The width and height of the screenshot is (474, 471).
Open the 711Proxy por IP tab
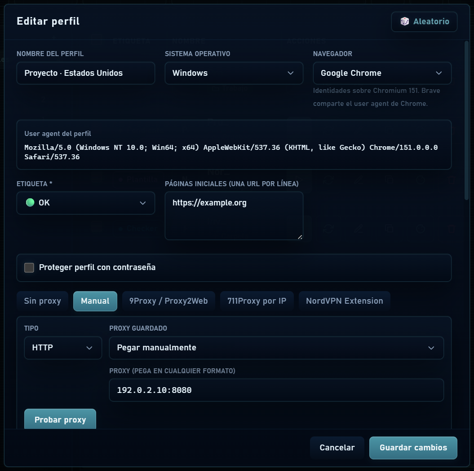pos(257,301)
